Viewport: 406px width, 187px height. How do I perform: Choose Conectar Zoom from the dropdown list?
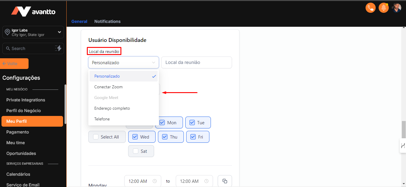click(x=109, y=87)
